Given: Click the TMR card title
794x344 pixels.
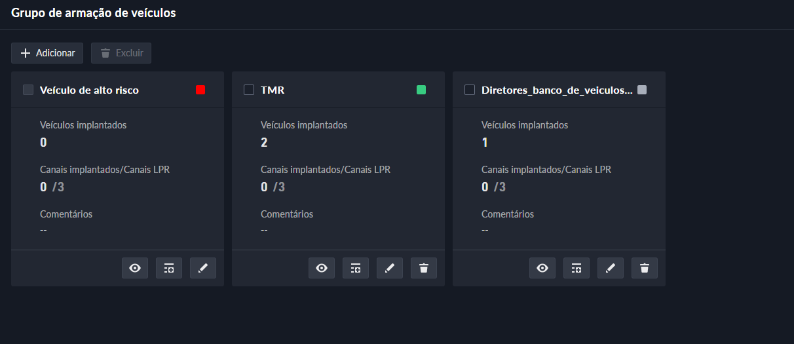Looking at the screenshot, I should point(273,90).
